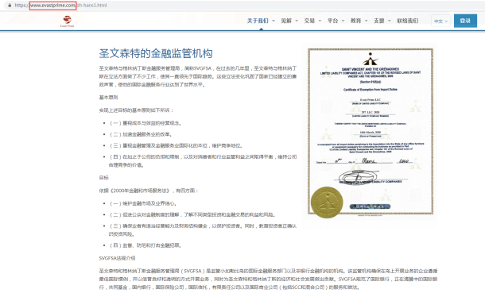Click the 登录 login button
This screenshot has width=485, height=293.
pyautogui.click(x=465, y=21)
